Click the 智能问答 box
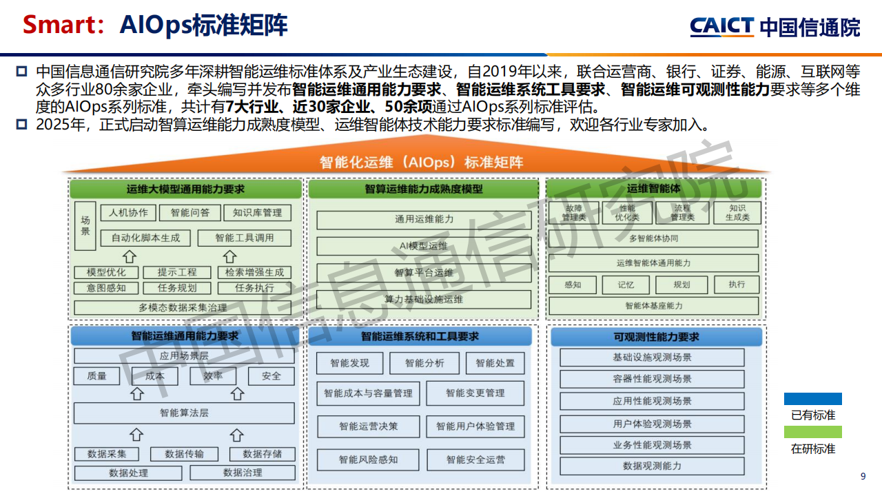882x496 pixels. (189, 213)
